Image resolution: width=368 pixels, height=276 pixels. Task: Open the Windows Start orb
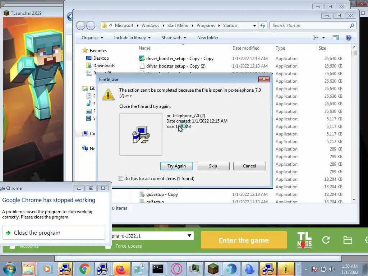coord(9,269)
